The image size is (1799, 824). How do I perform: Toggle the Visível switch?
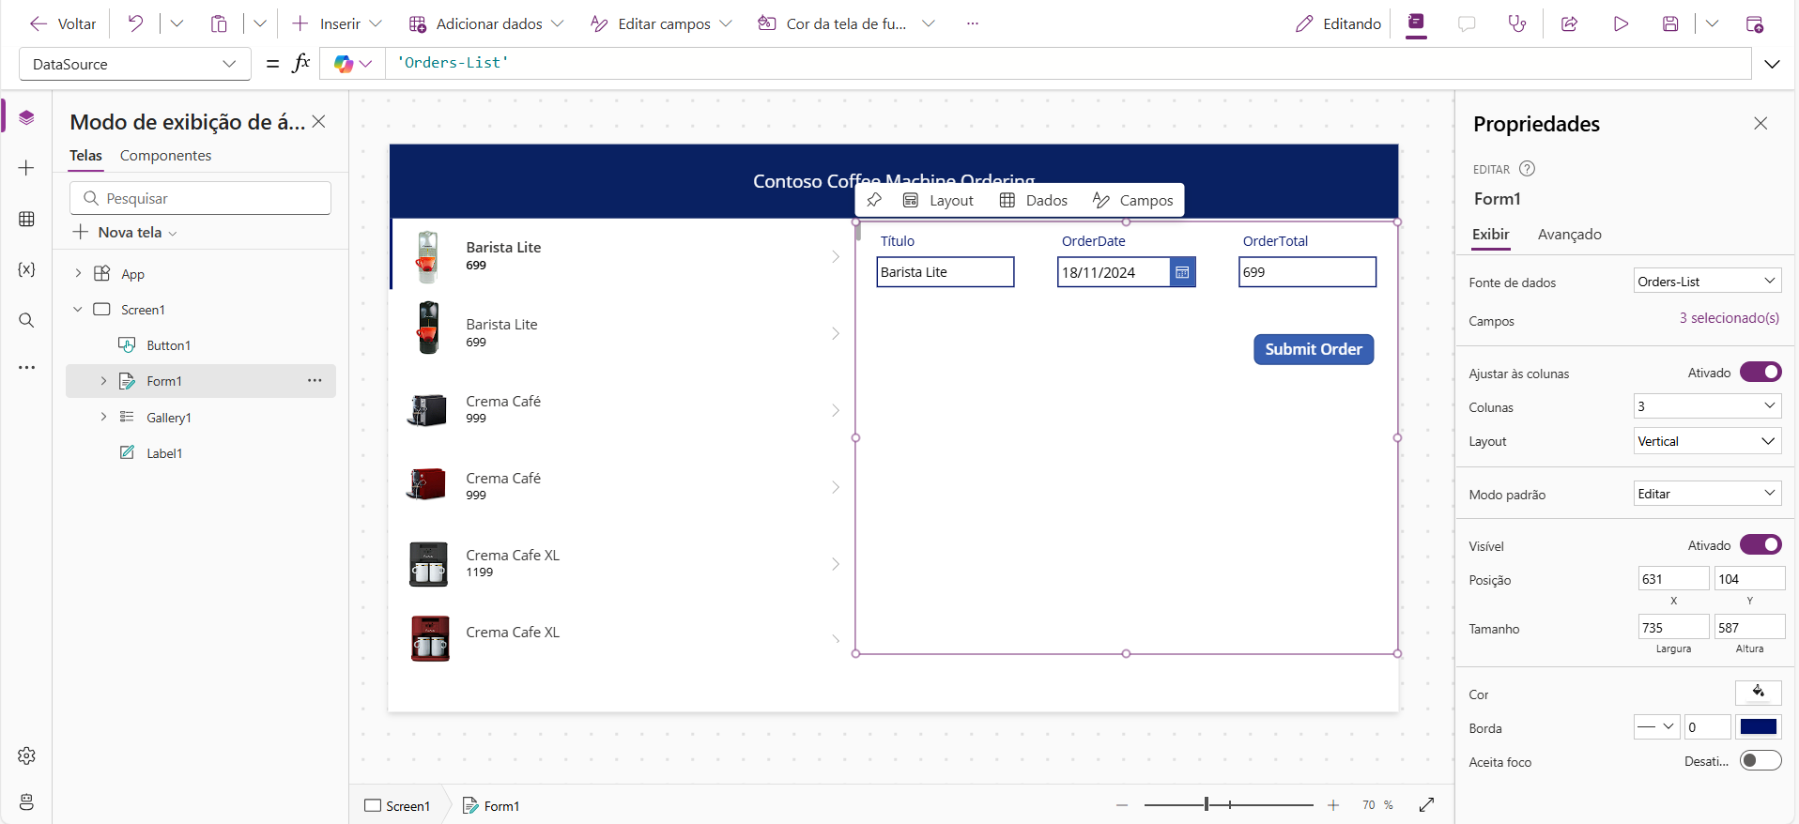point(1760,545)
